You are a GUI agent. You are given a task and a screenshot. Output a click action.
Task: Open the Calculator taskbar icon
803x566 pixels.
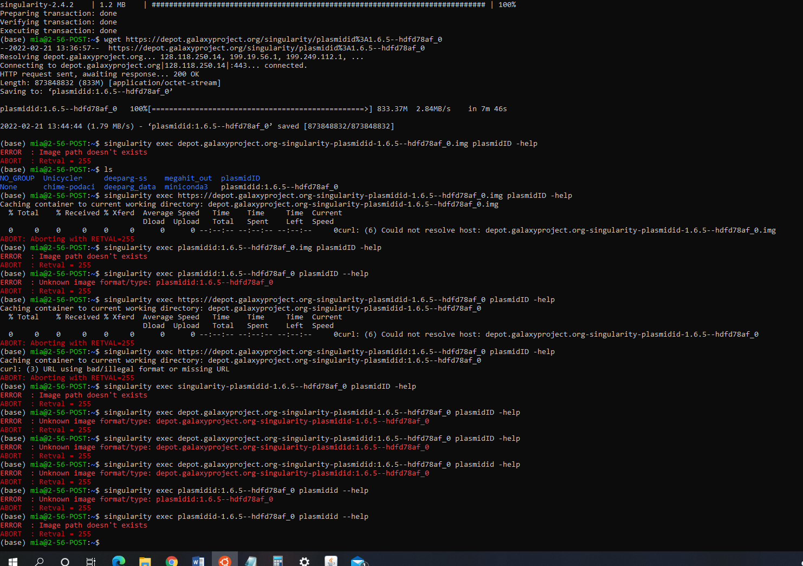(x=277, y=561)
